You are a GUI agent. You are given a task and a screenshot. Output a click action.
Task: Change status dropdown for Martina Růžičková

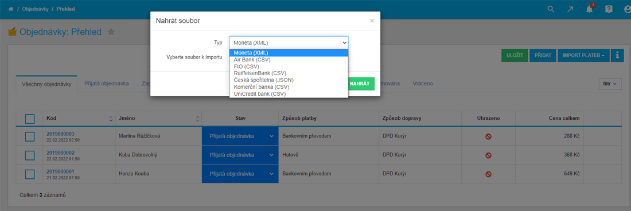click(x=240, y=136)
